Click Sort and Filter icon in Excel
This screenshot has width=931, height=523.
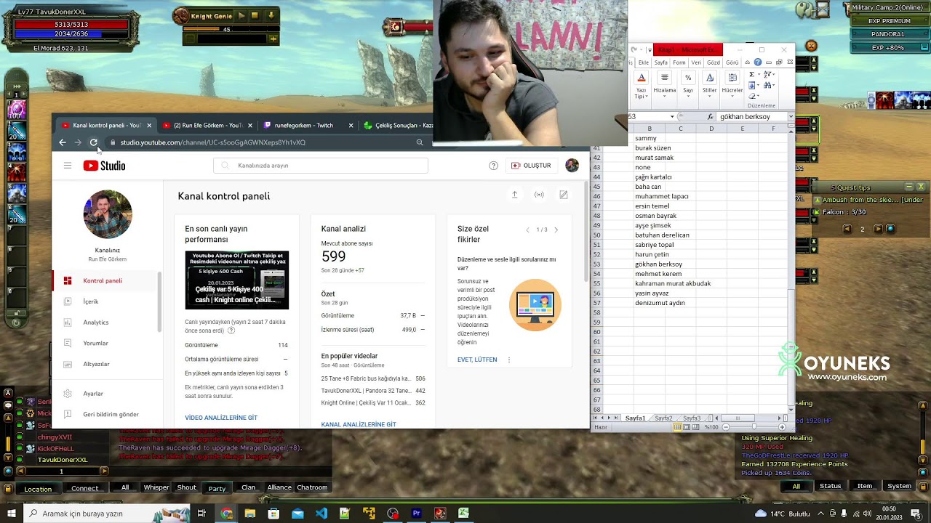point(767,74)
